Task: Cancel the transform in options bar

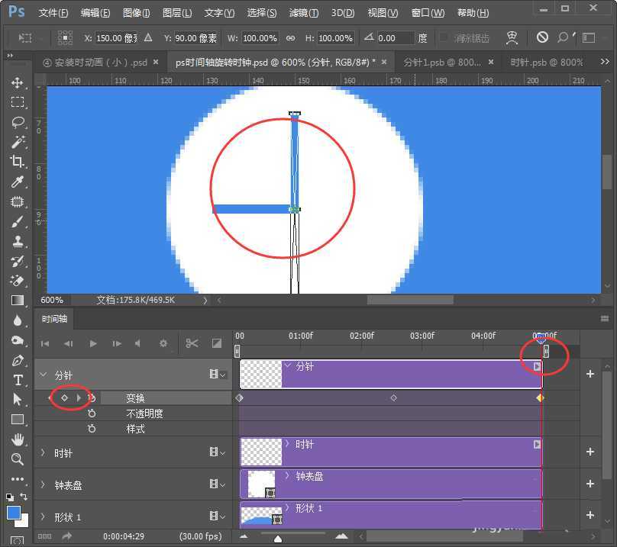Action: (542, 37)
